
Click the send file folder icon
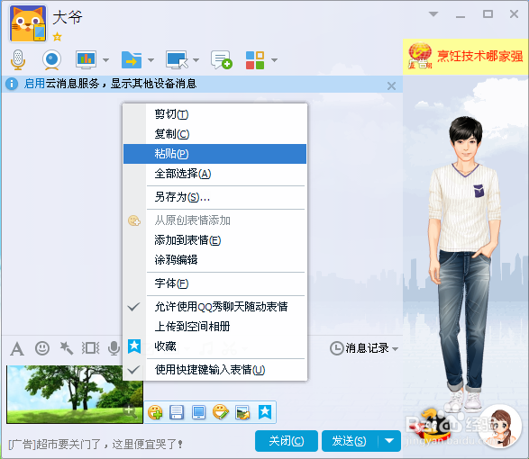click(x=132, y=60)
